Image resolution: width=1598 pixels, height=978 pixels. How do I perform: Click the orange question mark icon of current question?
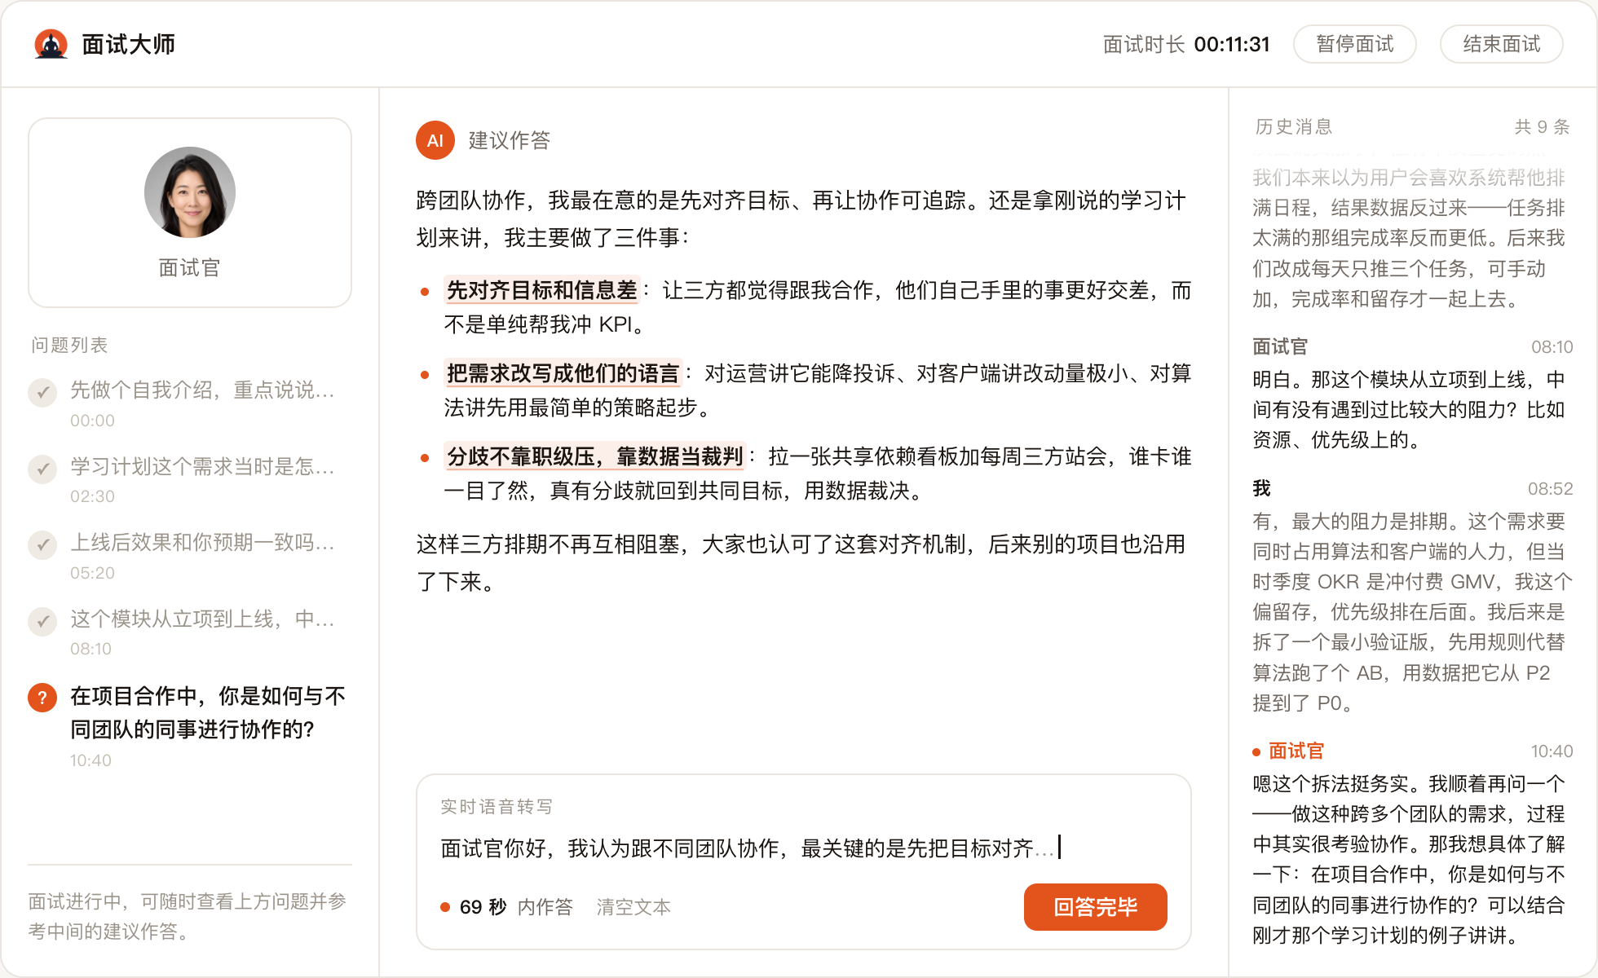[x=42, y=698]
